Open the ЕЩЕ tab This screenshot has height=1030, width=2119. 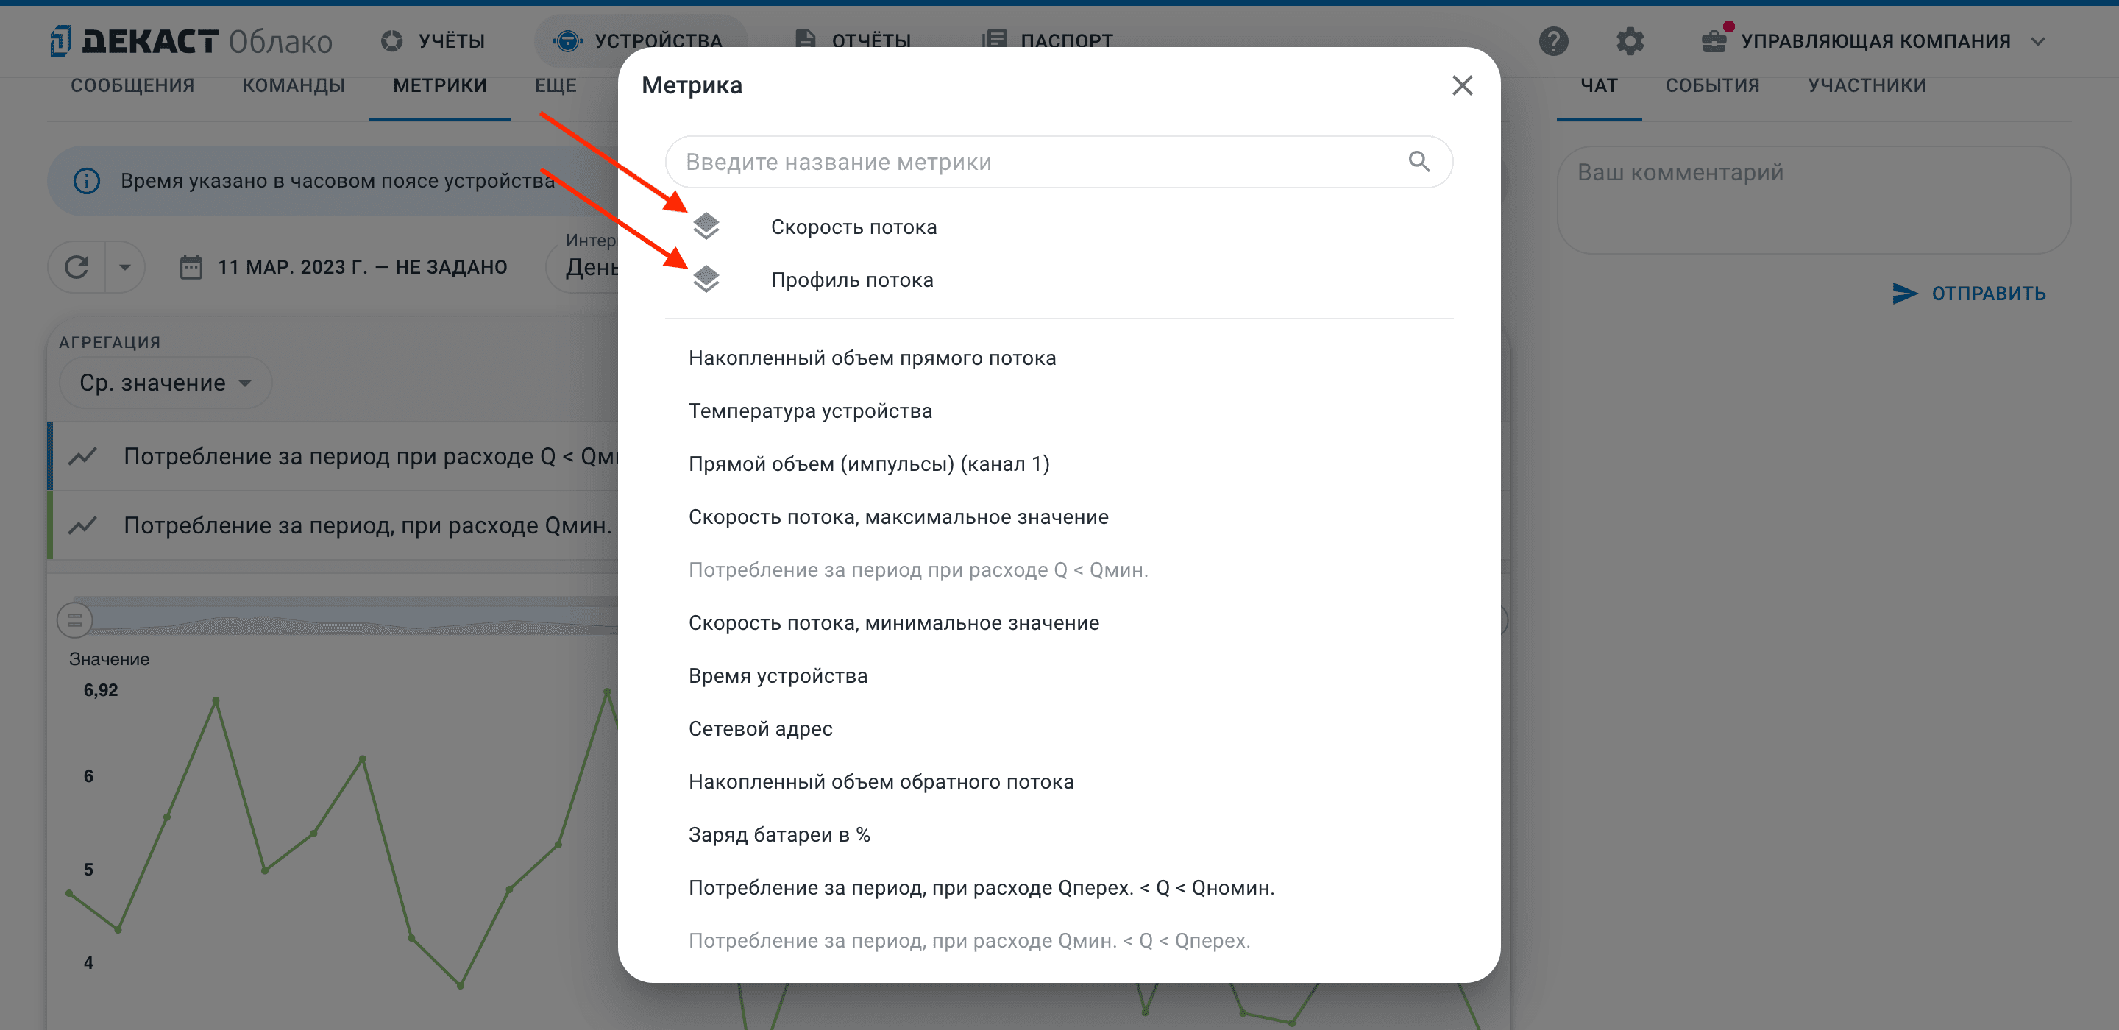[x=556, y=85]
